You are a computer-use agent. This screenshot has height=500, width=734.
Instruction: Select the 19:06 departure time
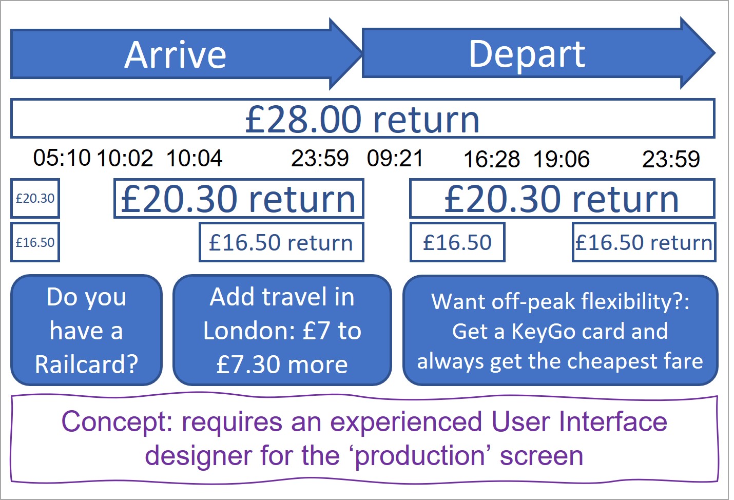click(x=562, y=160)
